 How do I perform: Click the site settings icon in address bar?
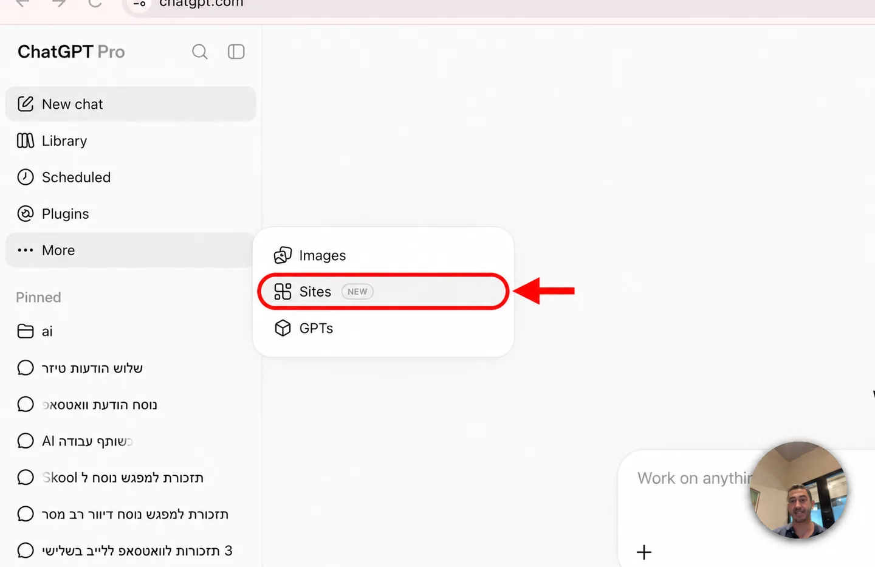click(139, 4)
